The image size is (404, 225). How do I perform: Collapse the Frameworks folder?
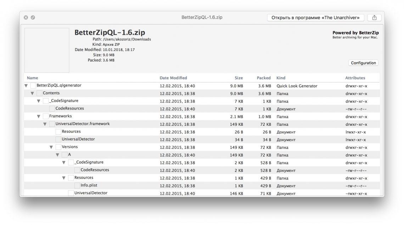(38, 117)
